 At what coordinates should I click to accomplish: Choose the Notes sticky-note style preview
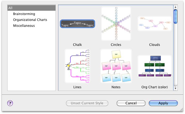[116, 66]
